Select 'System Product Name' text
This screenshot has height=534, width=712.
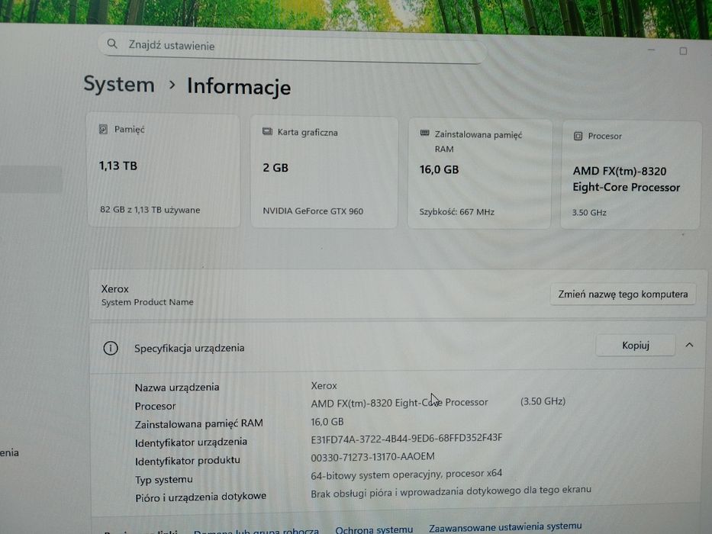[x=147, y=302]
